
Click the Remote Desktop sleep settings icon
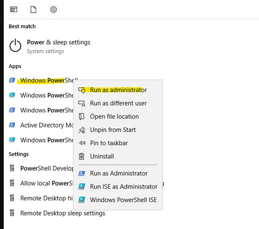click(12, 213)
